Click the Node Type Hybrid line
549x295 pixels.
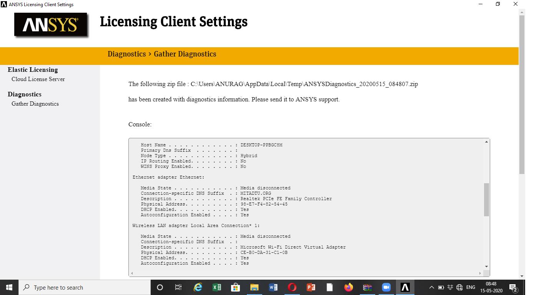click(199, 156)
